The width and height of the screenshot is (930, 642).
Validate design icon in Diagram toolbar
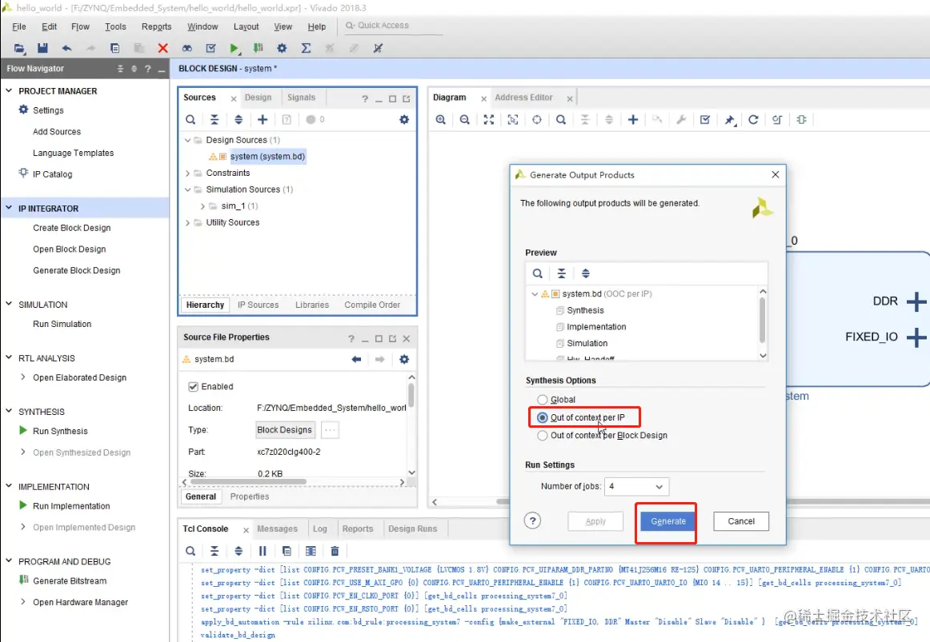click(x=704, y=120)
